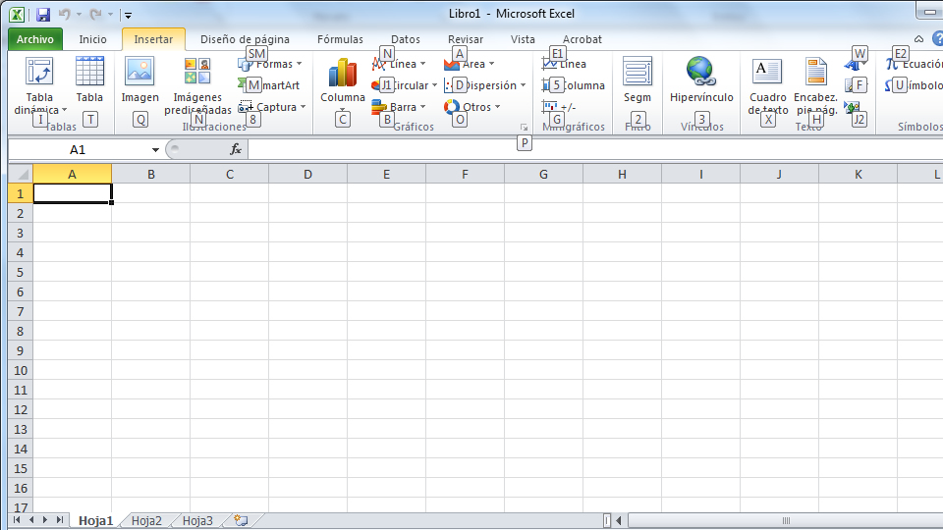Minimize the ribbon with the caret
The height and width of the screenshot is (530, 943).
(919, 39)
